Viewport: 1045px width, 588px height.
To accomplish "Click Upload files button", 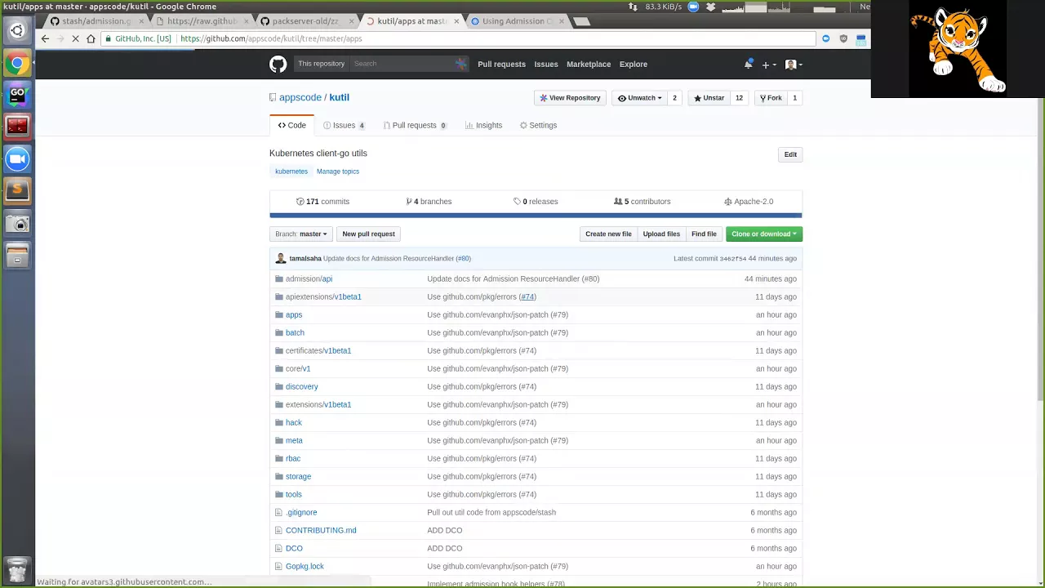I will (x=661, y=234).
